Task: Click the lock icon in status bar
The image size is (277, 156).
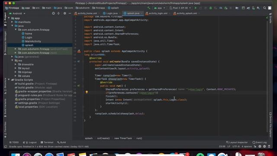Action: click(255, 146)
